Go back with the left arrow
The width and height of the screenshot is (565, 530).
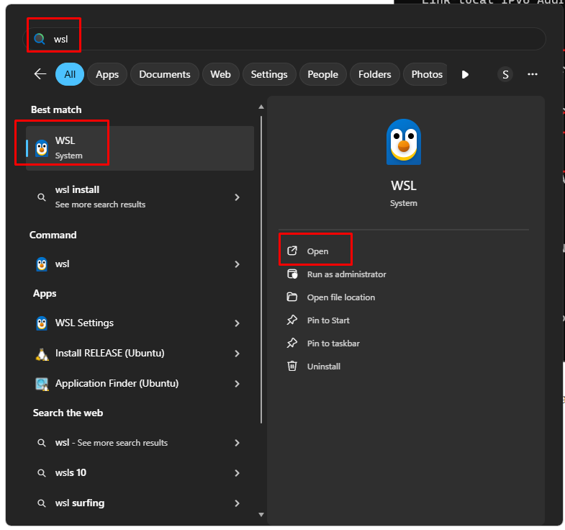(40, 74)
